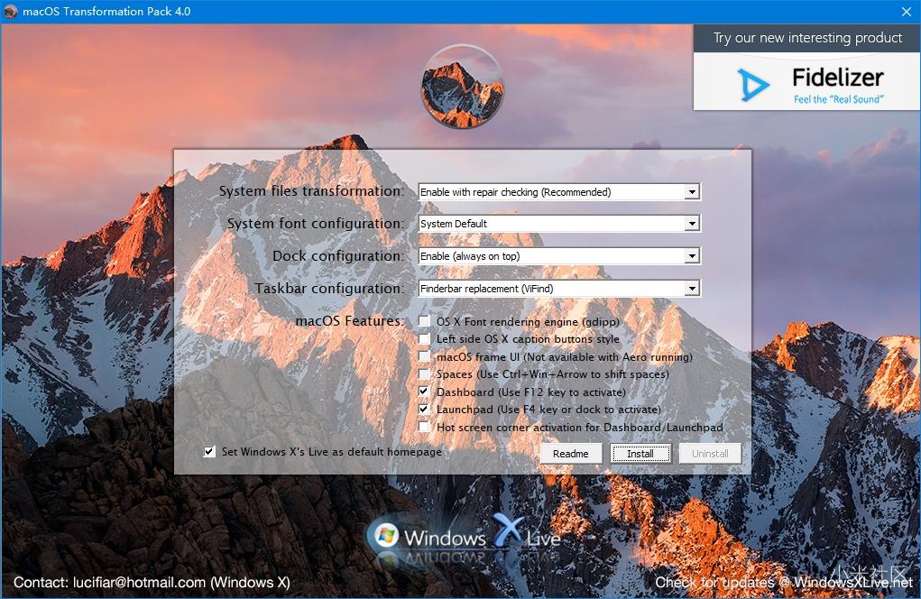Click the Windows orb logo at bottom

pos(386,535)
